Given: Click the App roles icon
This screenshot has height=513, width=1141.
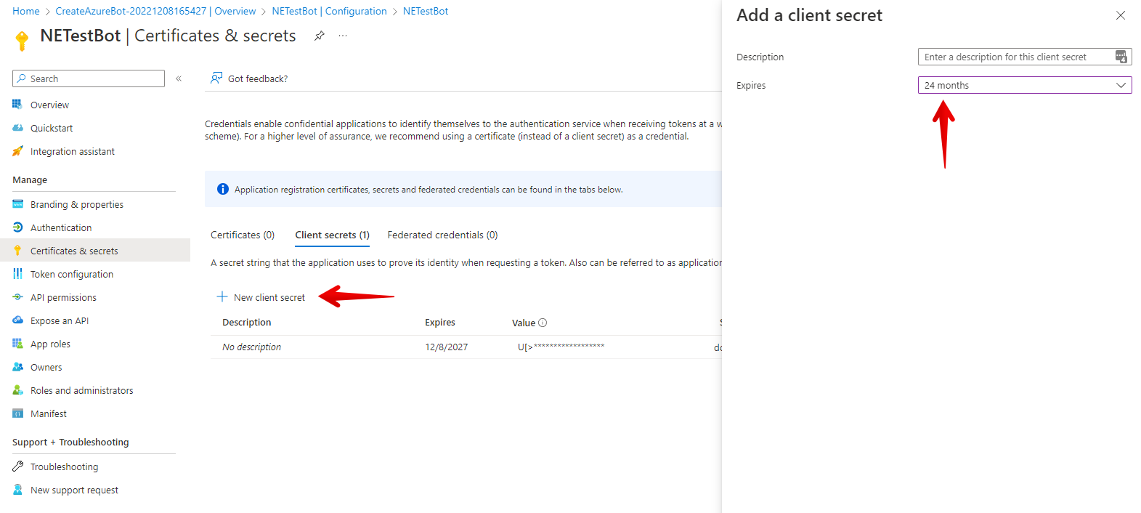Looking at the screenshot, I should [17, 344].
